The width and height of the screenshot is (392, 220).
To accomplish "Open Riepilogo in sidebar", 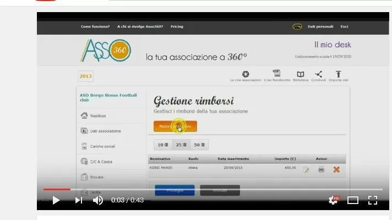I will pyautogui.click(x=98, y=116).
